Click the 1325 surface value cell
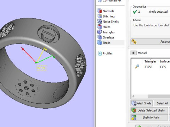 pyautogui.click(x=163, y=67)
